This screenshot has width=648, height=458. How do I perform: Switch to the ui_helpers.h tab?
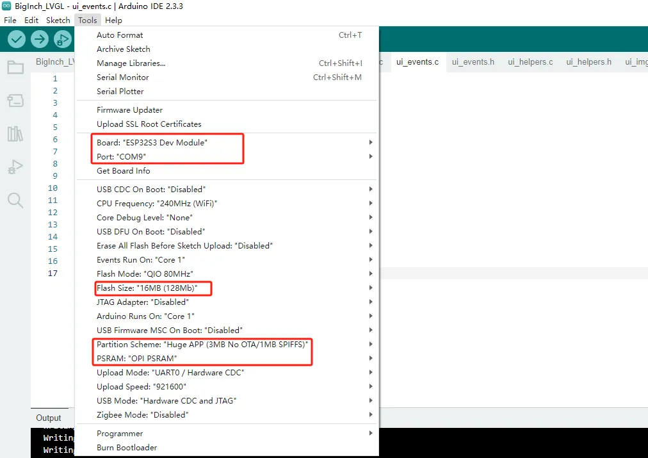click(588, 62)
